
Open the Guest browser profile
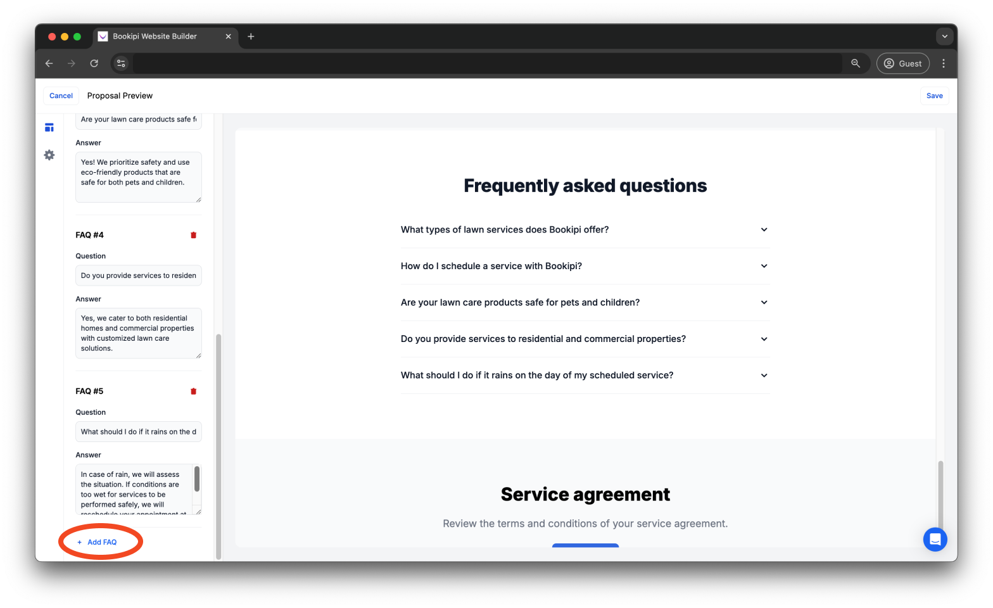pos(902,63)
